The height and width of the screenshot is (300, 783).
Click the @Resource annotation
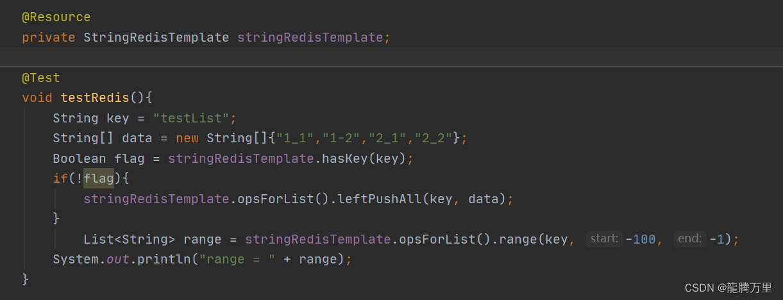[x=56, y=17]
